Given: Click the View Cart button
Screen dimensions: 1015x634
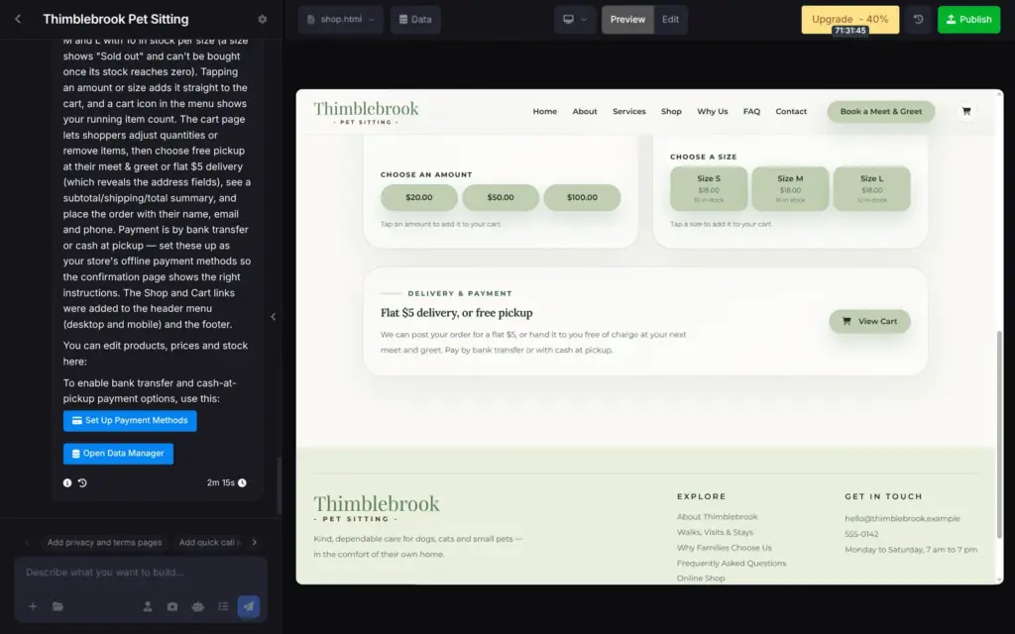Looking at the screenshot, I should (870, 322).
